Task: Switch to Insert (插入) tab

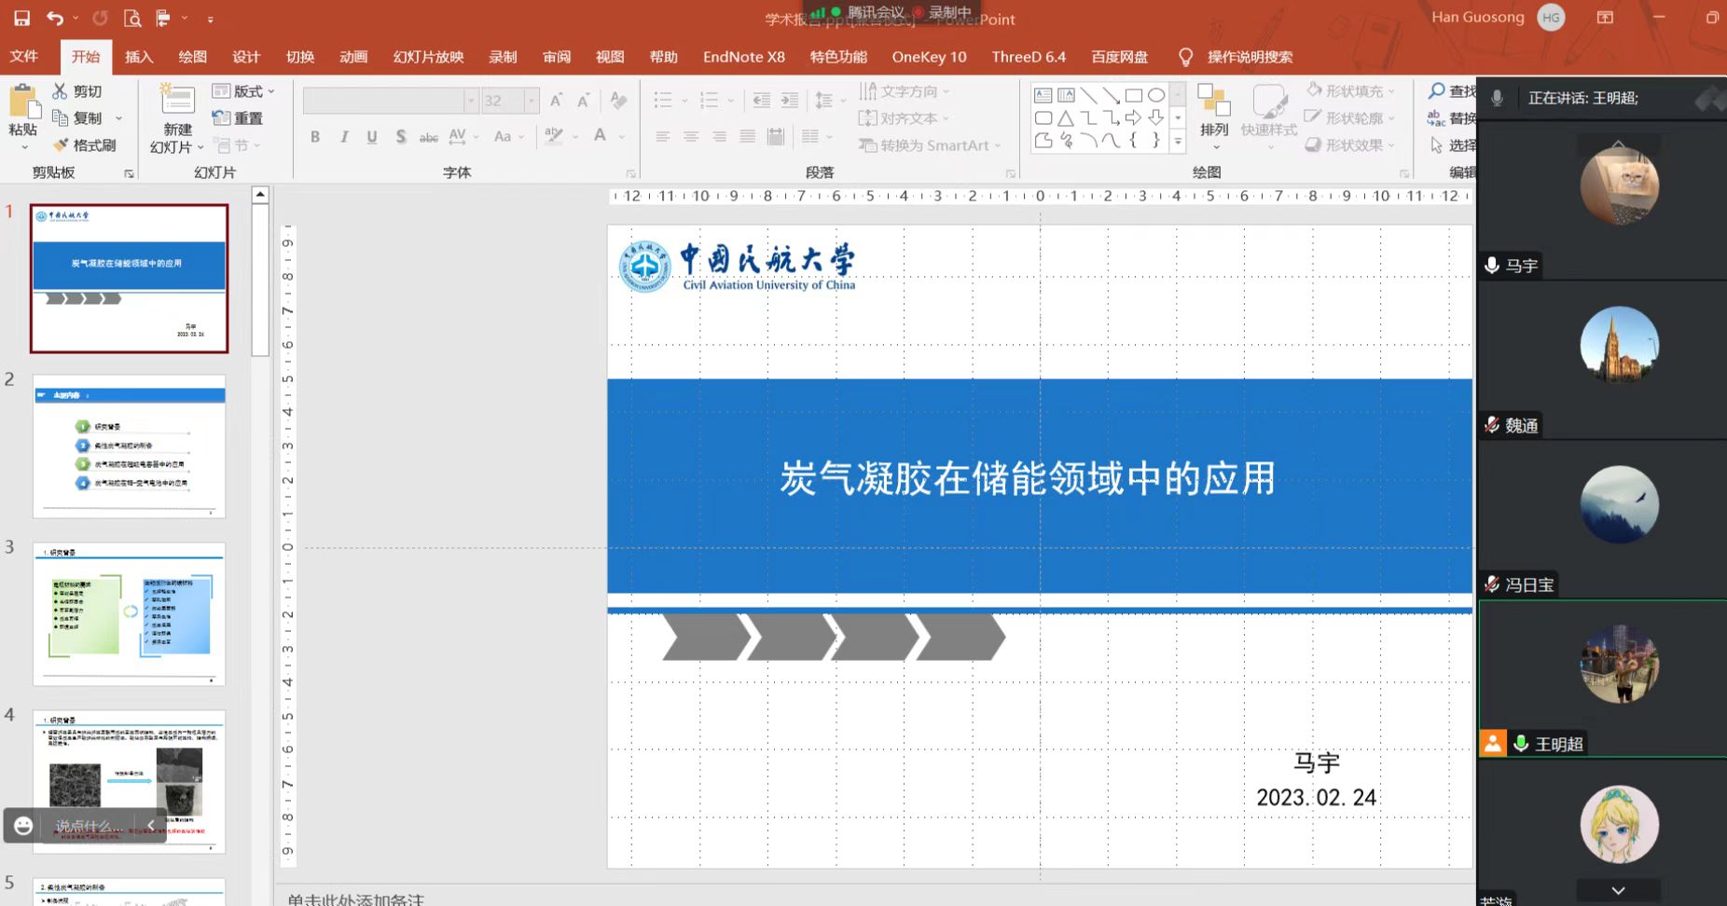Action: point(139,57)
